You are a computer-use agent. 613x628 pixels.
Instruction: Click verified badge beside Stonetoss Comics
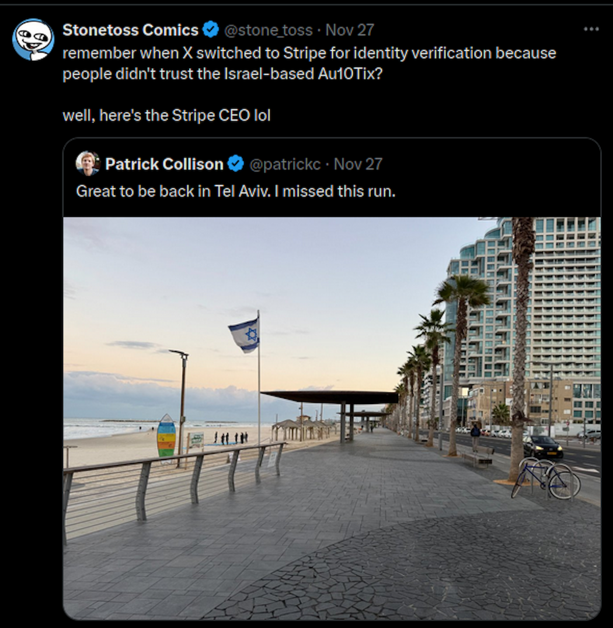[x=211, y=30]
